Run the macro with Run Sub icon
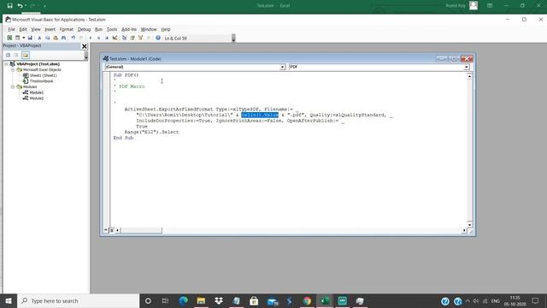547x308 pixels. [91, 38]
